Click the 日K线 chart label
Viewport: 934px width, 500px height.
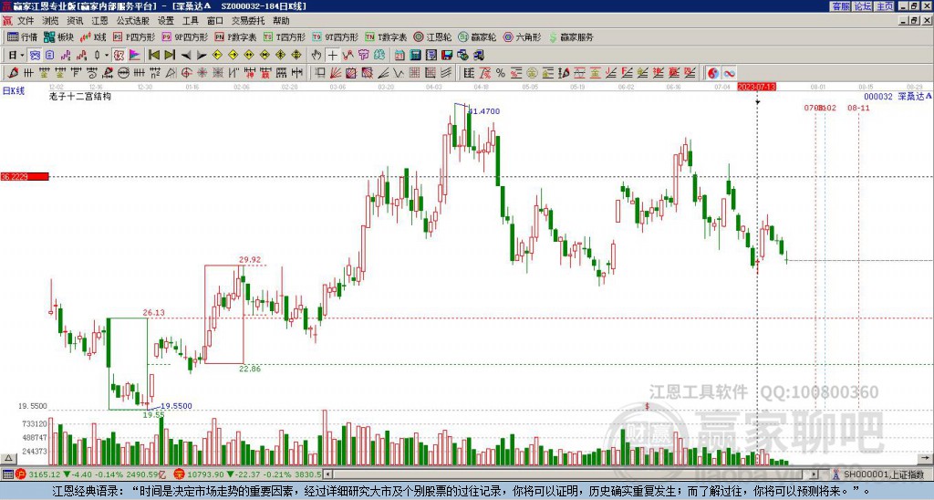pyautogui.click(x=13, y=90)
